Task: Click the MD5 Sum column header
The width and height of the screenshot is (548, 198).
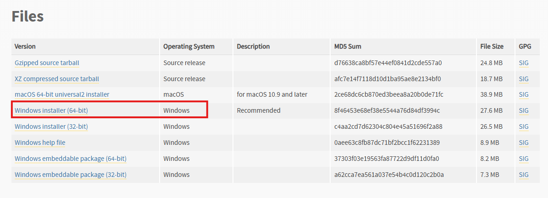Action: (x=348, y=46)
